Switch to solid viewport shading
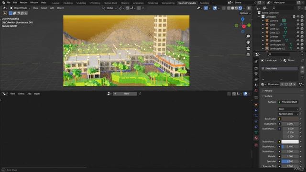The image size is (306, 172). point(233,8)
